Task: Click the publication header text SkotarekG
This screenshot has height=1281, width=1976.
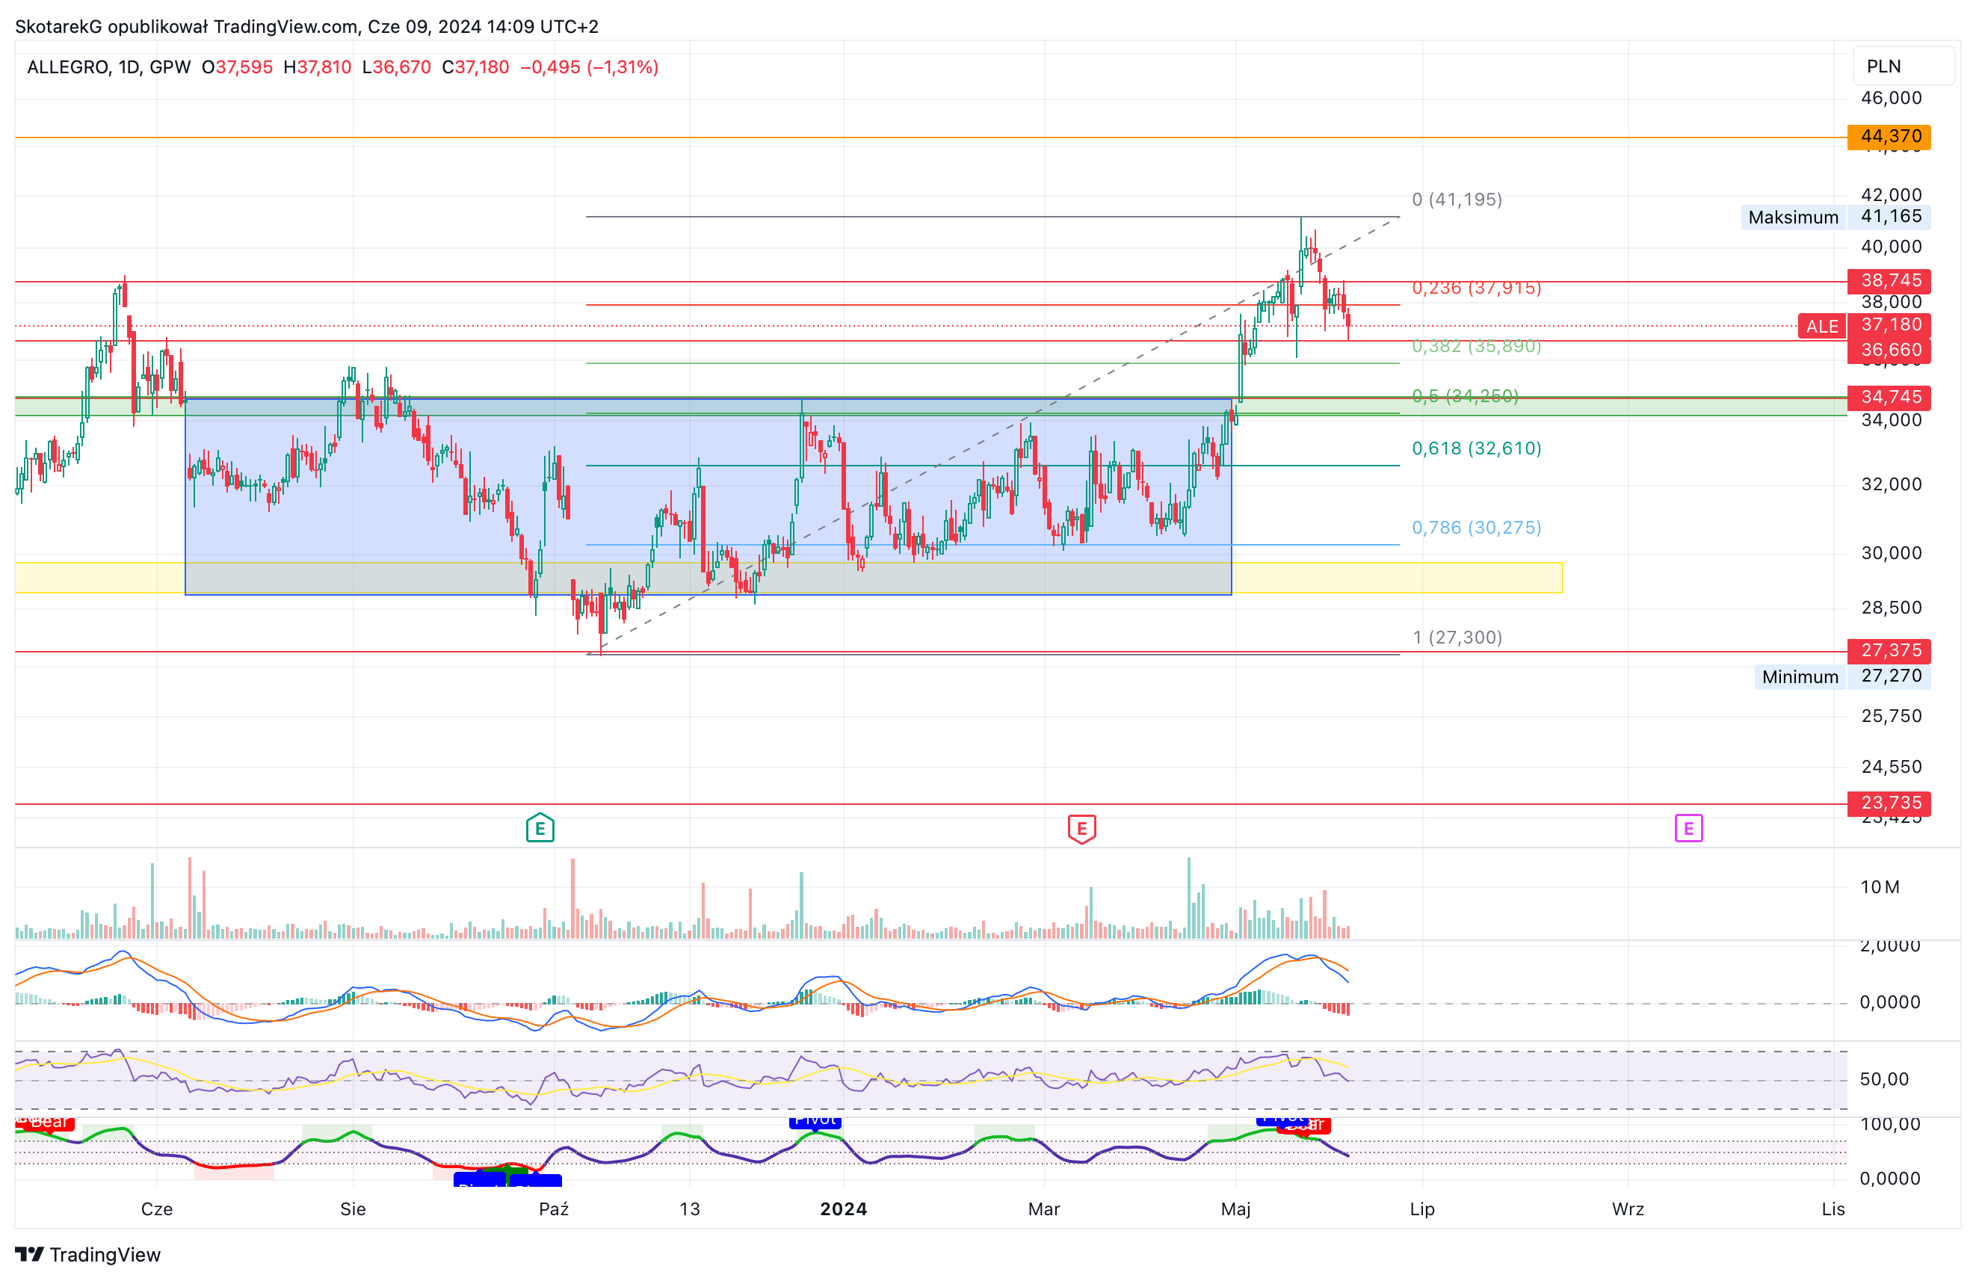Action: pos(59,27)
